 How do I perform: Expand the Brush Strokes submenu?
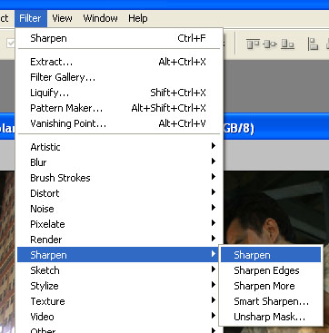(119, 178)
